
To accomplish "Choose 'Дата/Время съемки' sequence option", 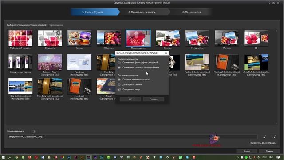I will [119, 84].
